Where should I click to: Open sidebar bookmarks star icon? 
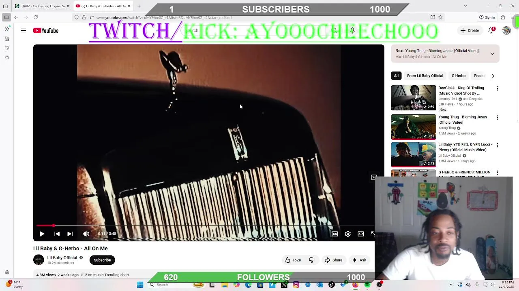(x=7, y=57)
